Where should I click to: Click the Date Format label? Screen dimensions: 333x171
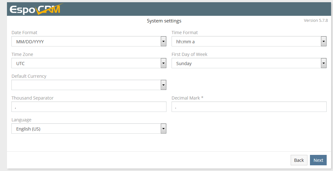[x=24, y=33]
